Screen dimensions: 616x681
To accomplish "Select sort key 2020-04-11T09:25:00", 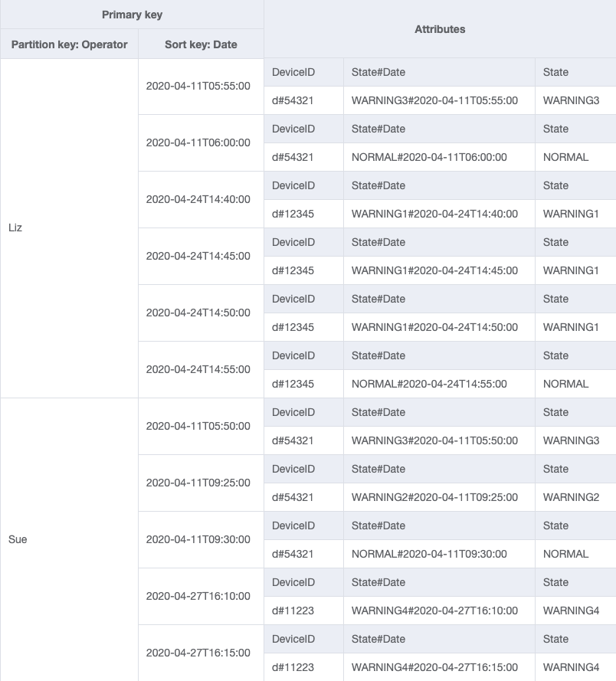I will (x=198, y=483).
